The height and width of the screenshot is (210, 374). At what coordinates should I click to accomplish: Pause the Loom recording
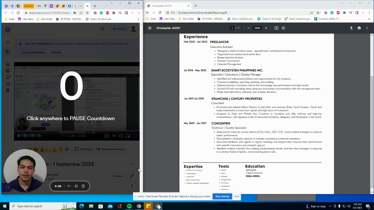click(x=76, y=186)
